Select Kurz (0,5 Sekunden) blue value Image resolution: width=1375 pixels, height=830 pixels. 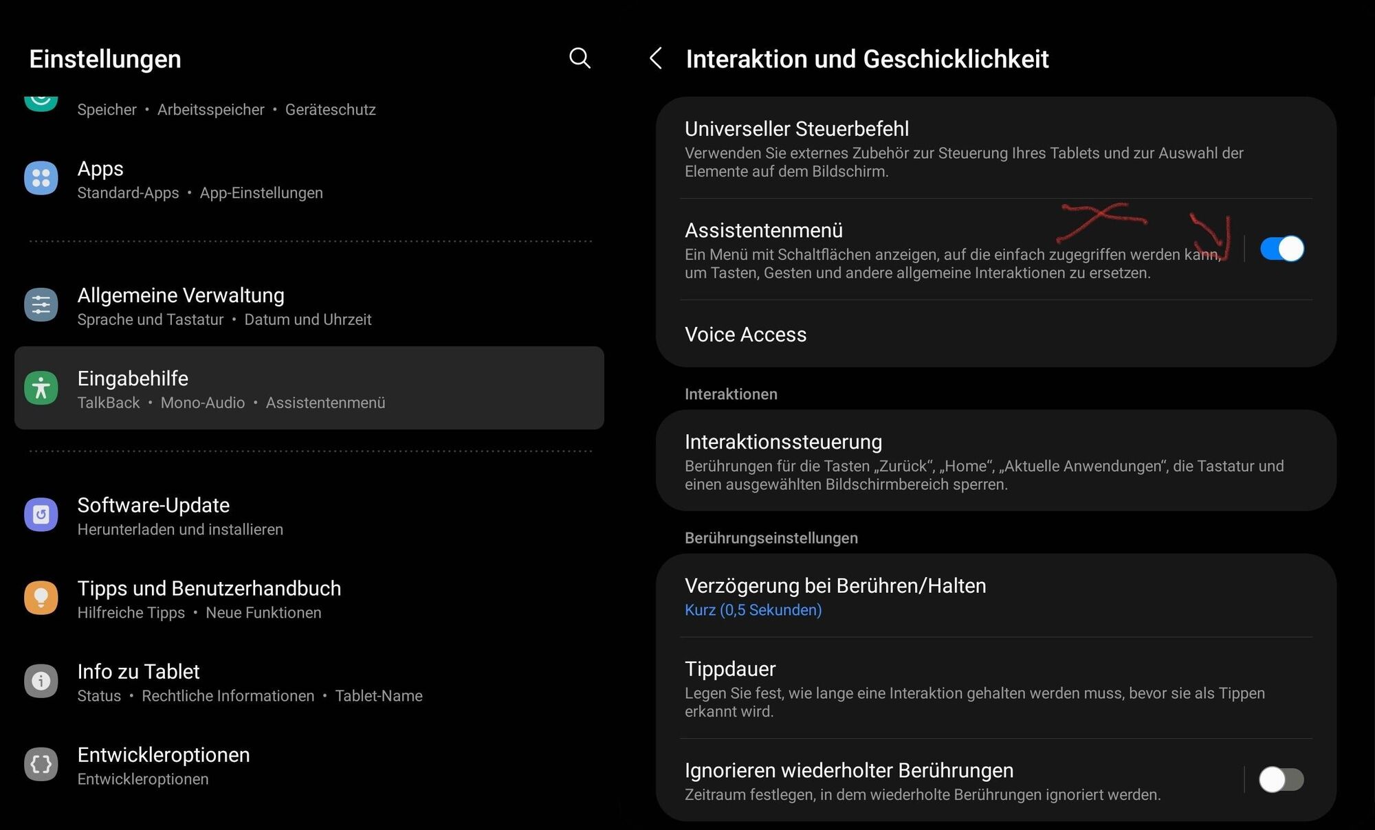point(753,610)
